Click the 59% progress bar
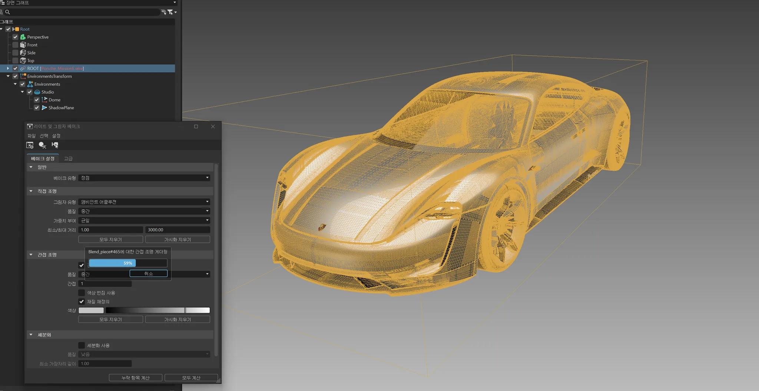Viewport: 759px width, 391px height. coord(128,263)
